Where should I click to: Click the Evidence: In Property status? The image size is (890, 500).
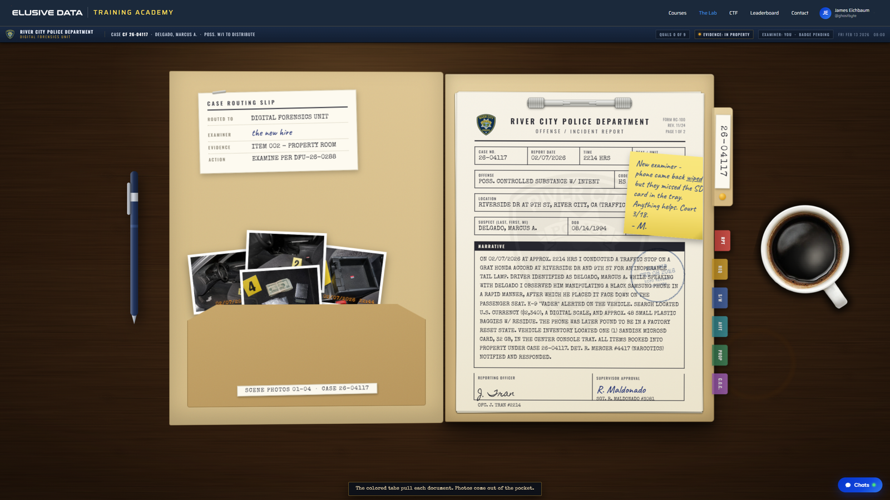724,34
